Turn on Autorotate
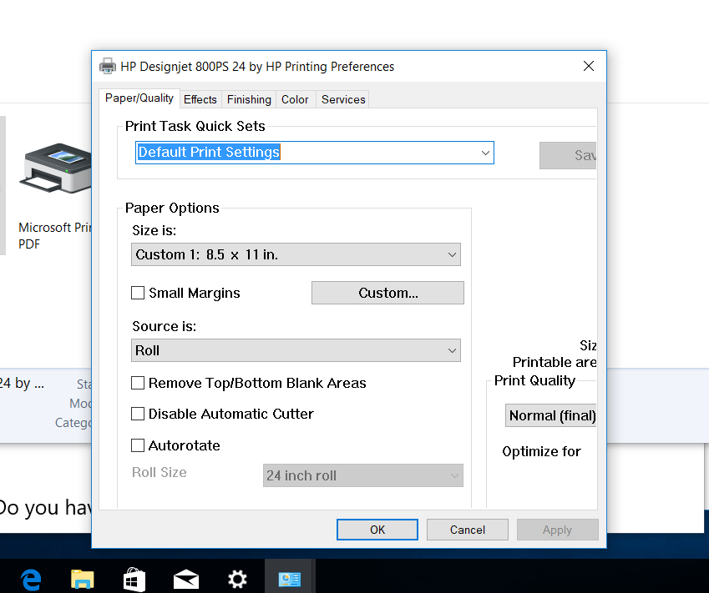The image size is (709, 593). tap(138, 445)
